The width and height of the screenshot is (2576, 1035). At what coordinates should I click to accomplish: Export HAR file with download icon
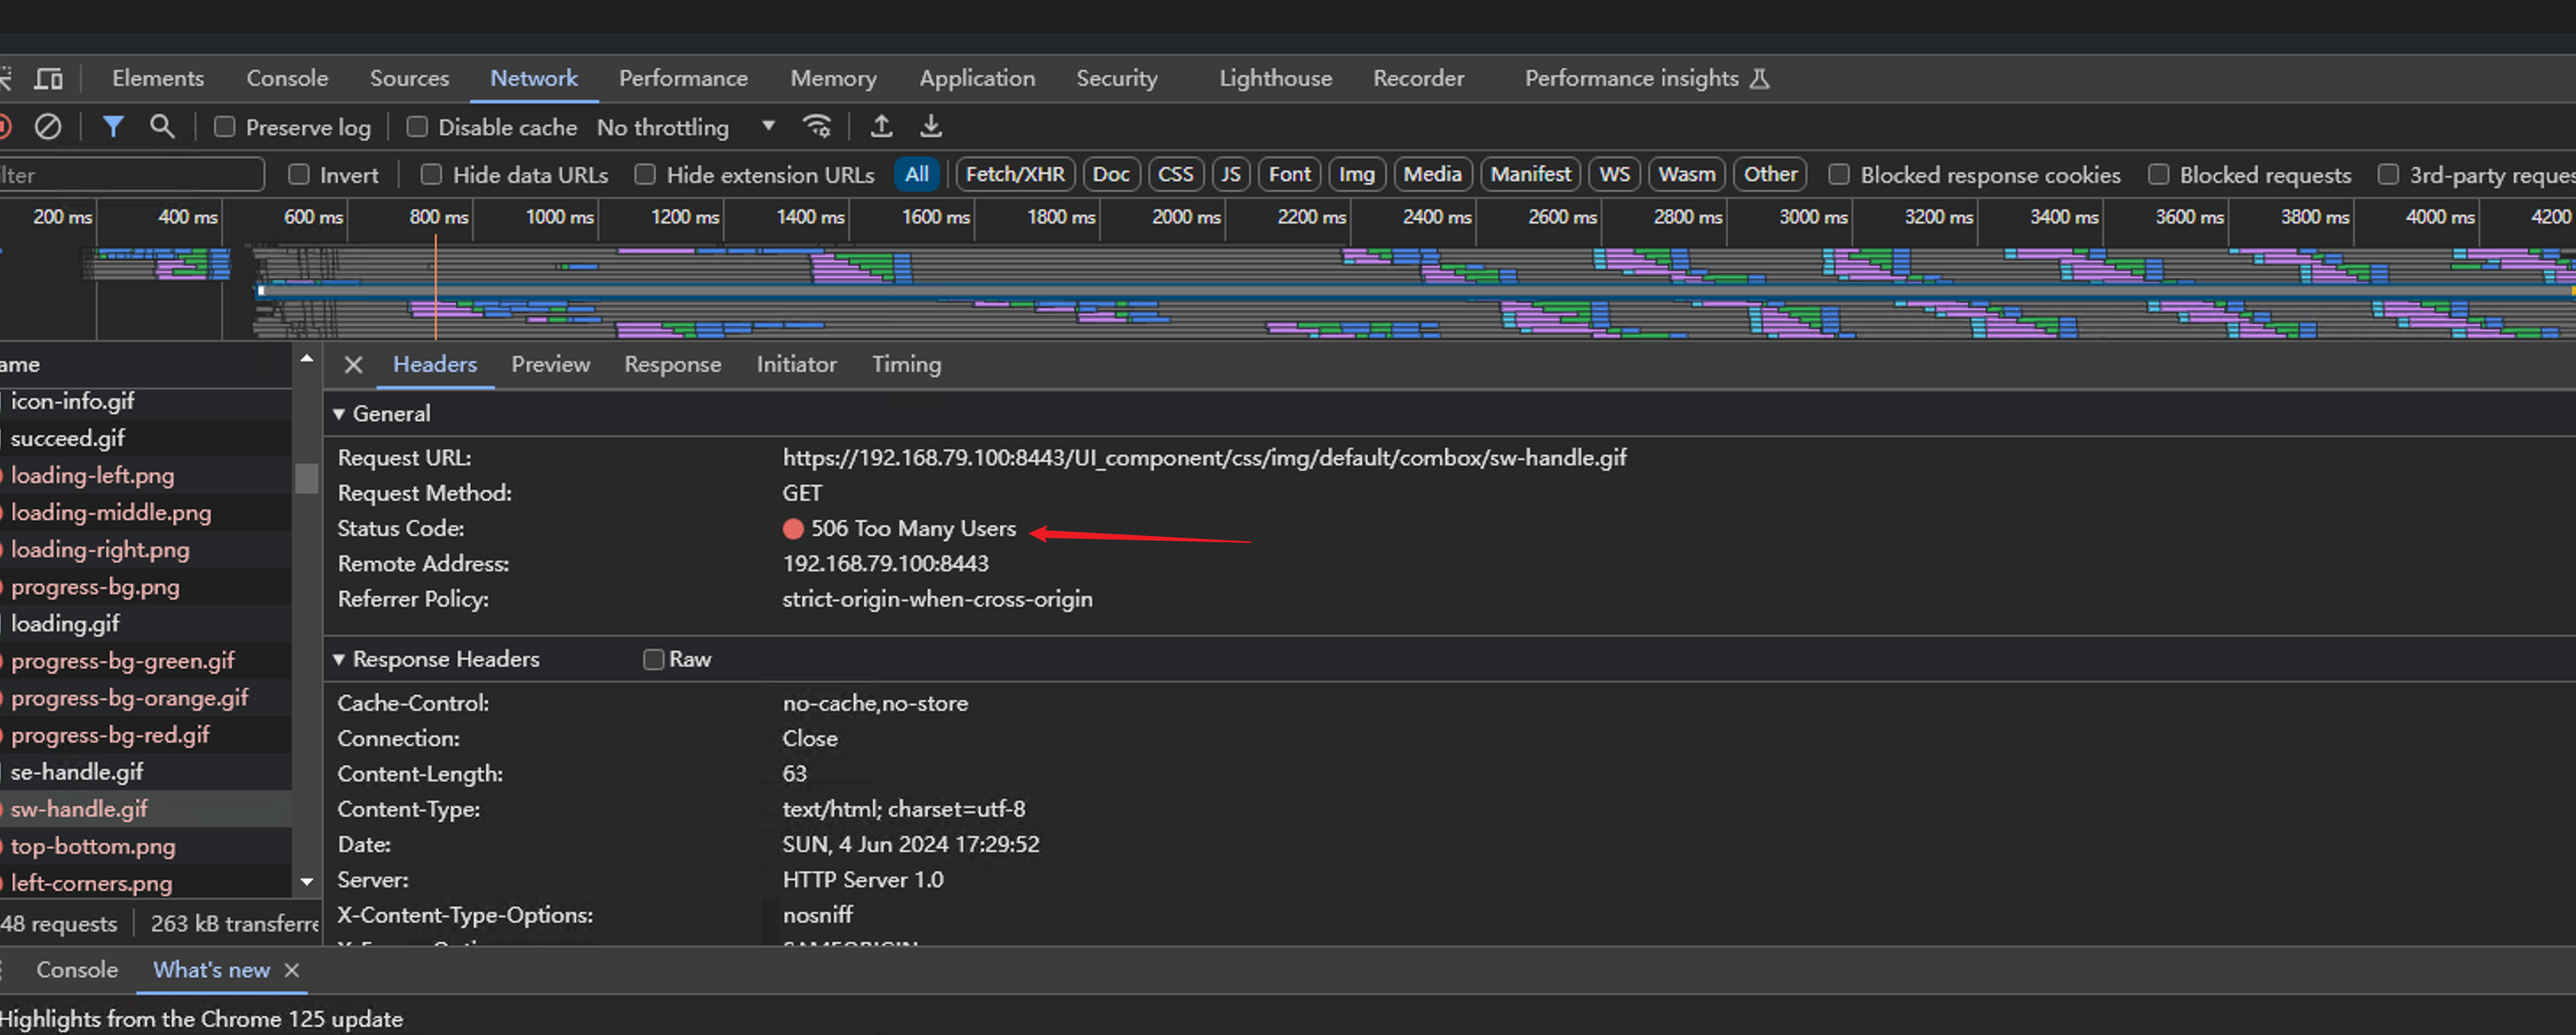(x=931, y=126)
